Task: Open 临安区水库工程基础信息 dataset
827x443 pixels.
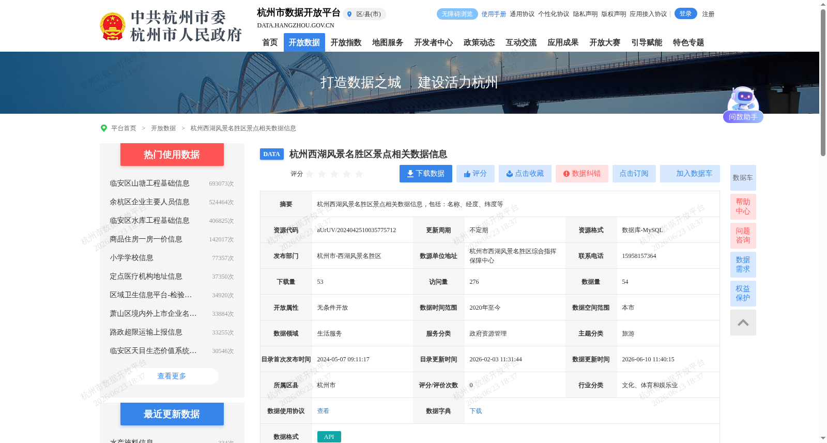Action: coord(149,221)
